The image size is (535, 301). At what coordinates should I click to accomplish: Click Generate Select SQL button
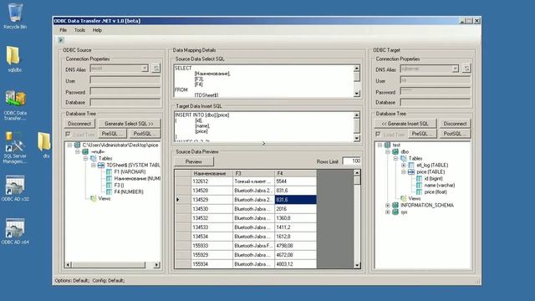(129, 124)
